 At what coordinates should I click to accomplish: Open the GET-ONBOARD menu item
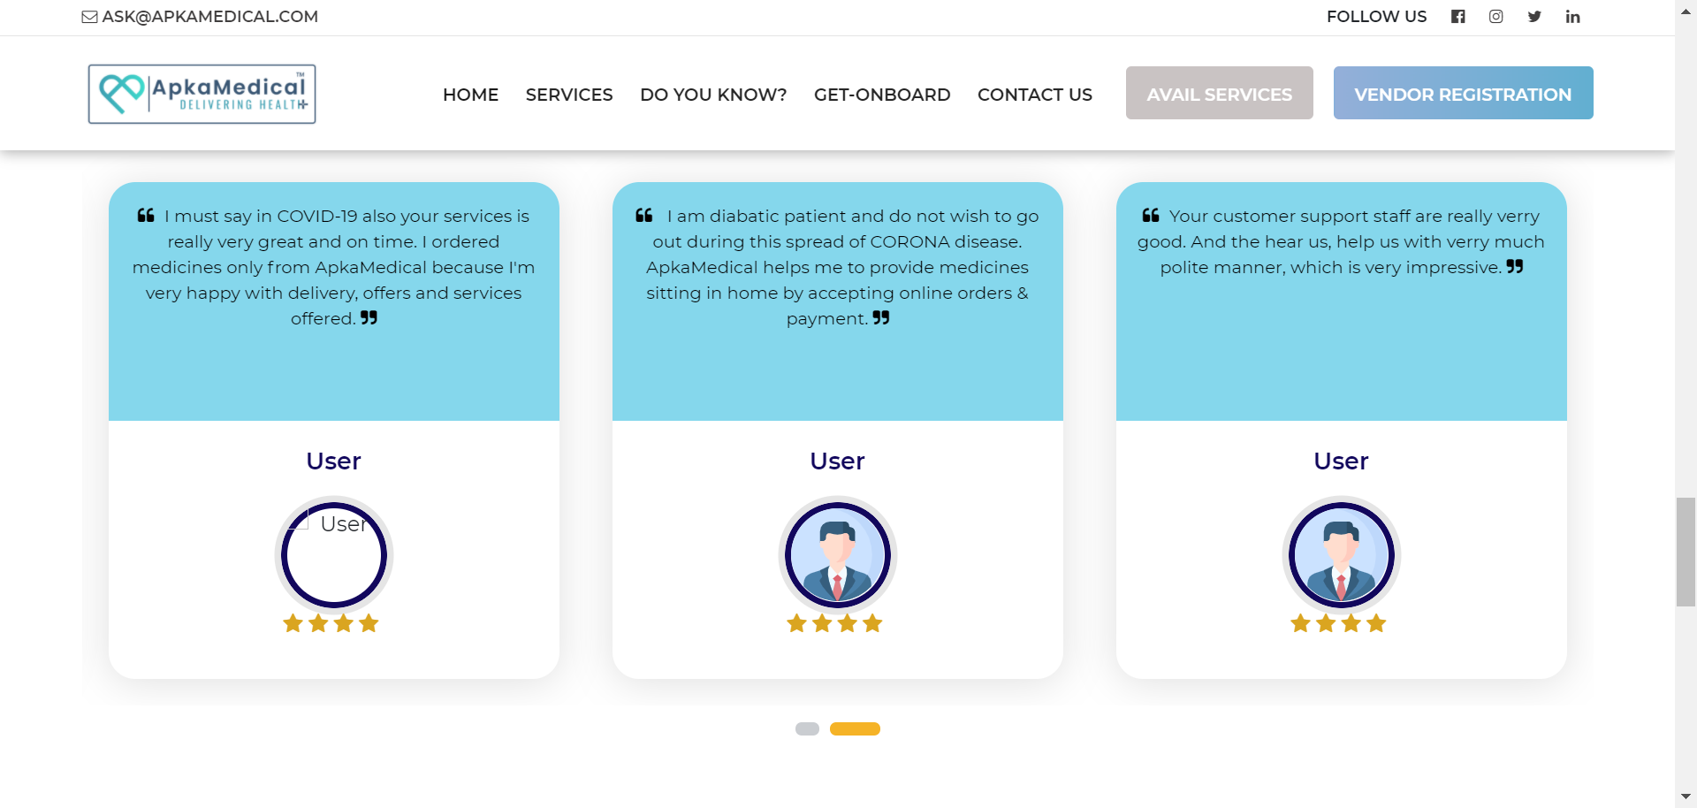(882, 95)
